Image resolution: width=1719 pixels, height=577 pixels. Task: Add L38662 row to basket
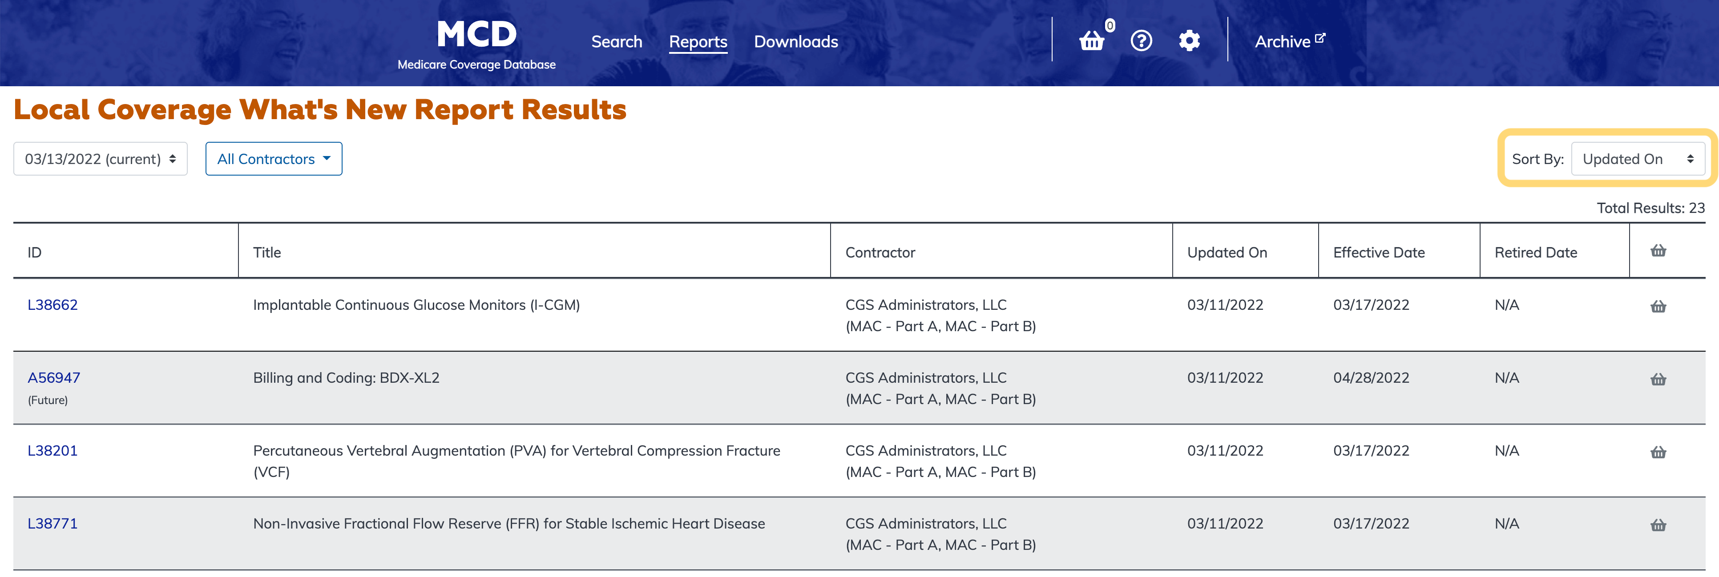pyautogui.click(x=1658, y=307)
